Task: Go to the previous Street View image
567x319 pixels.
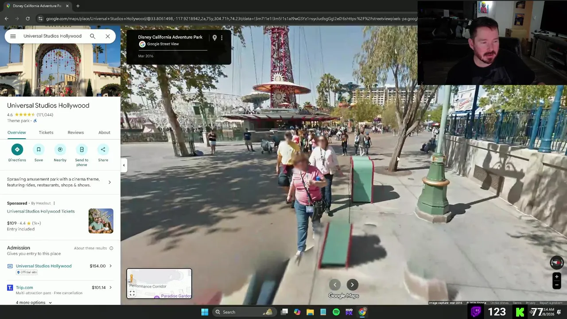Action: (335, 285)
